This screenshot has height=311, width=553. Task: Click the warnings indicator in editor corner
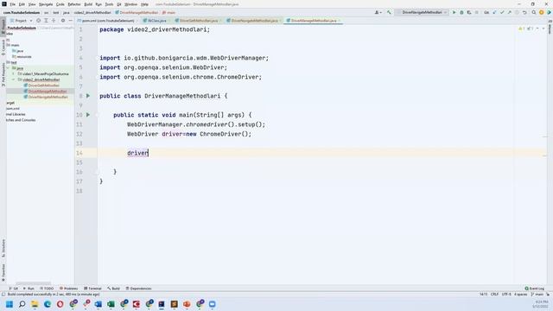click(x=522, y=29)
